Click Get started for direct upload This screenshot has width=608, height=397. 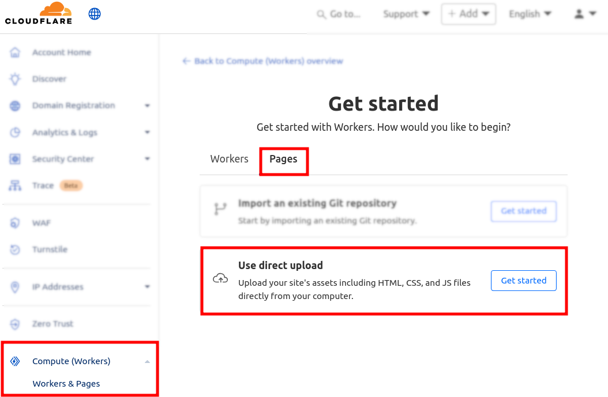pos(523,281)
